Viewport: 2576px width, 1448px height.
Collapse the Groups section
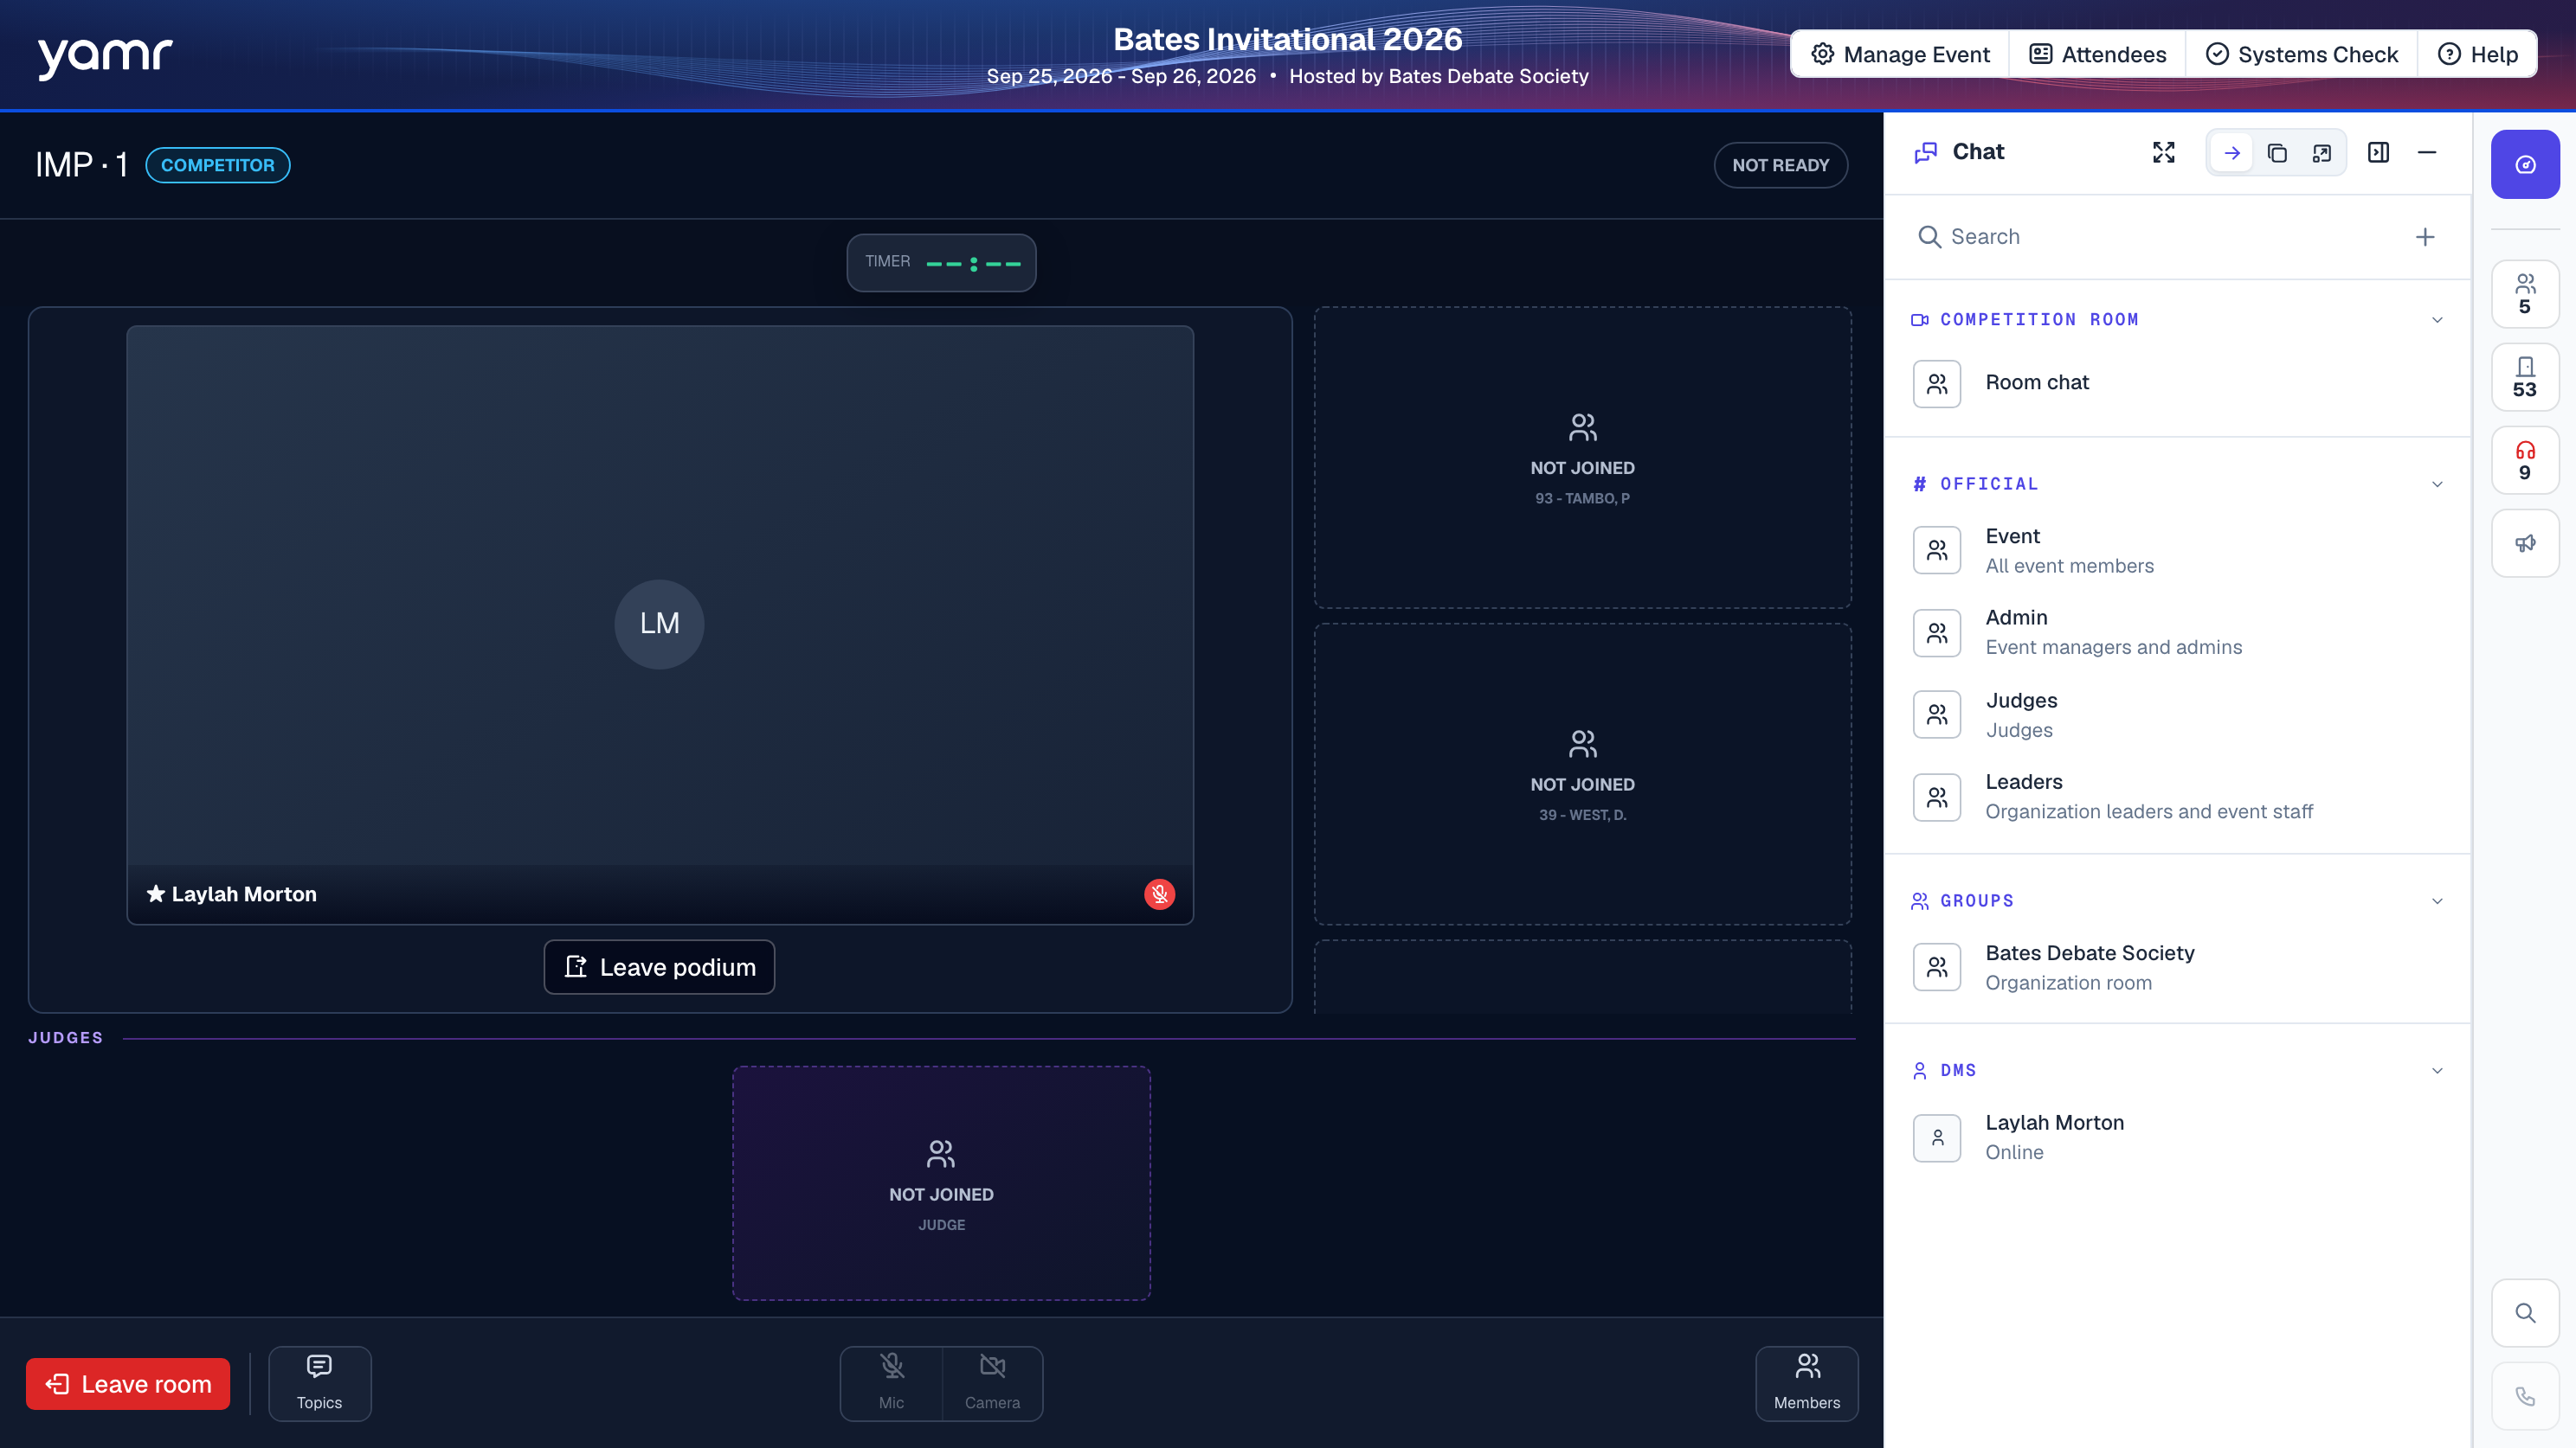(2437, 901)
